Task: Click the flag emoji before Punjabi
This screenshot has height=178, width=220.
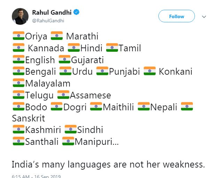Action: coord(102,72)
